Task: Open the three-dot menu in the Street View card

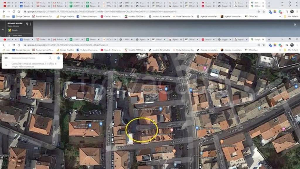Action: [31, 24]
